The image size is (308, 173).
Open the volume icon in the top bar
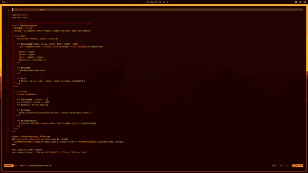(300, 2)
